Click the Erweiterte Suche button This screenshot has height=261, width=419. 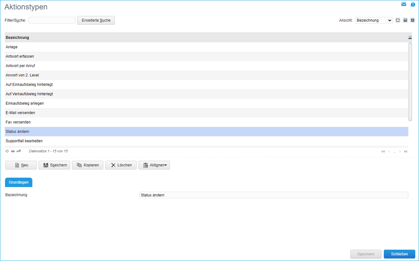click(96, 20)
